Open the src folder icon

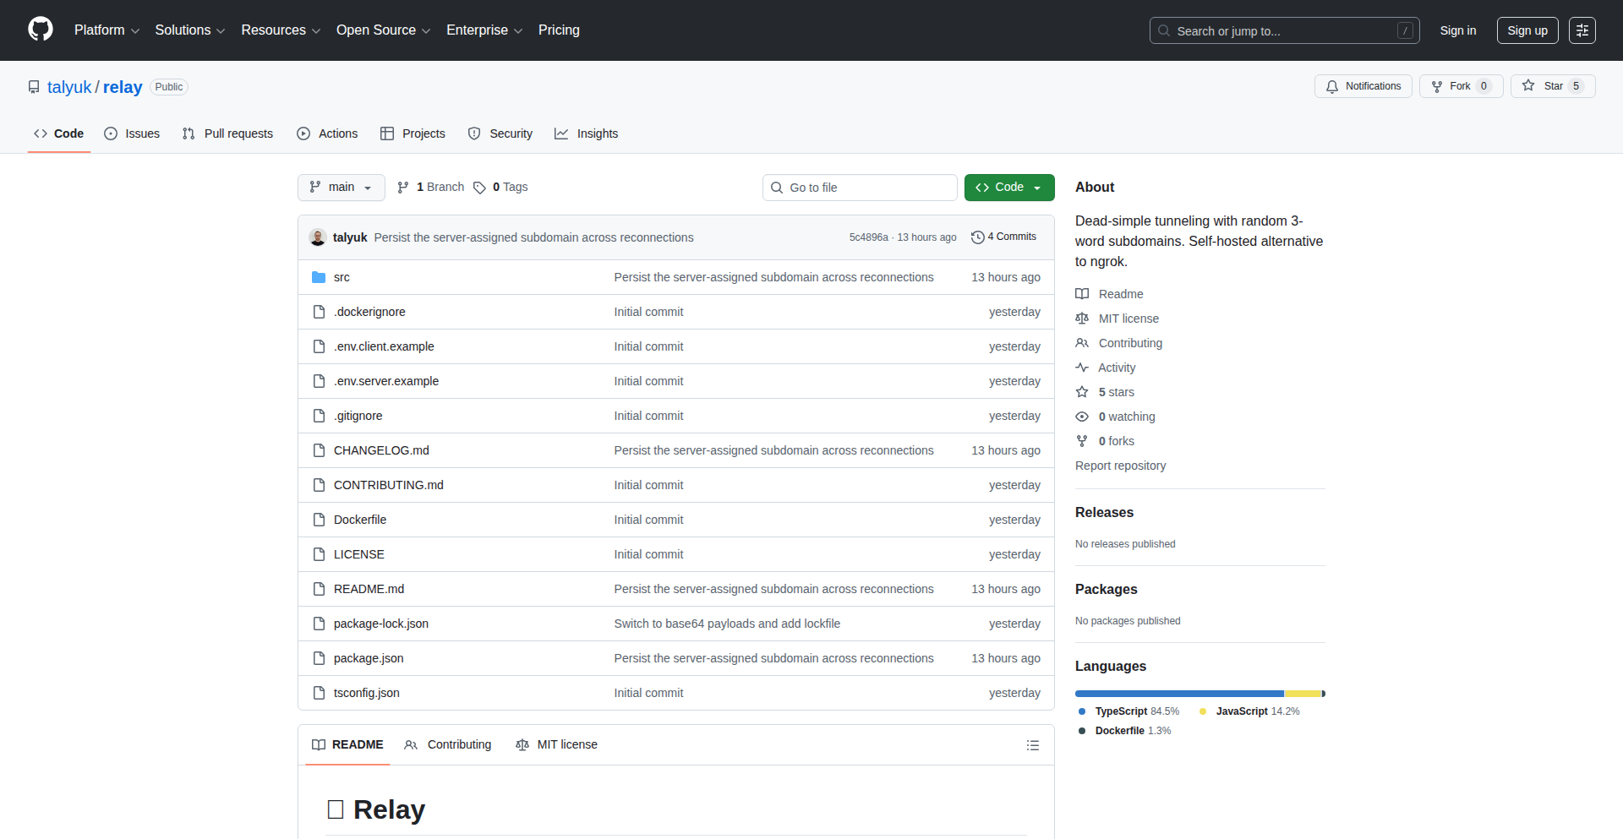click(319, 276)
